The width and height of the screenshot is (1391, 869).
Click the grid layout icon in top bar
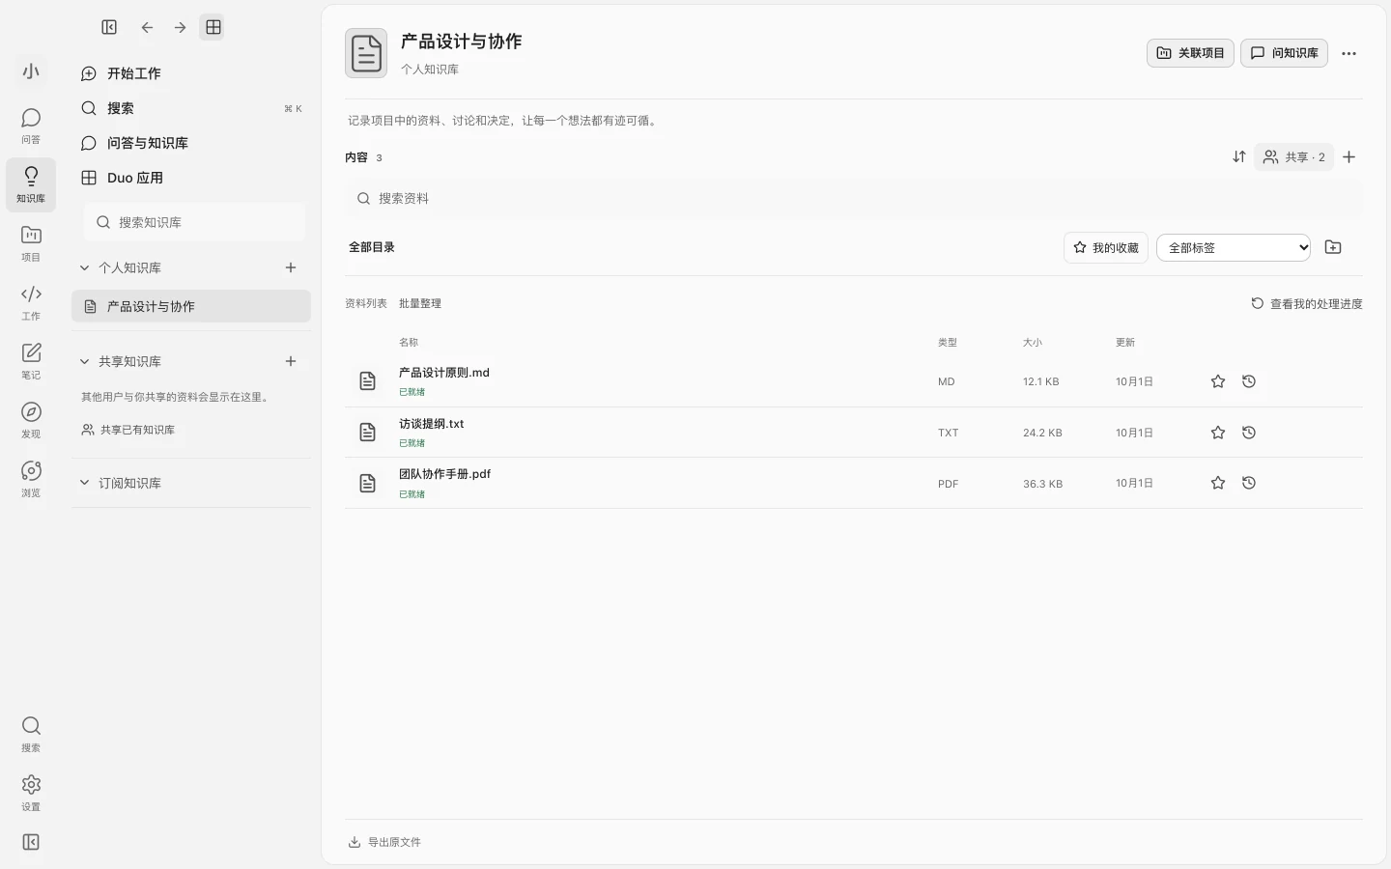point(213,27)
